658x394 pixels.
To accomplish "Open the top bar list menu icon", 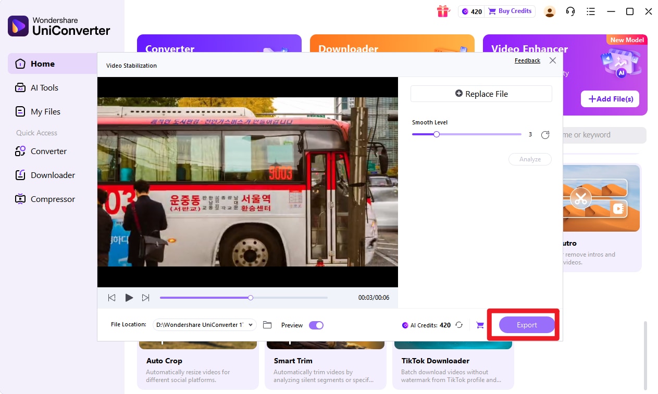I will 591,11.
